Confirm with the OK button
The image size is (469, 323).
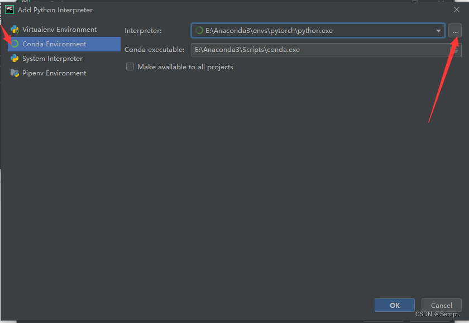pos(395,305)
